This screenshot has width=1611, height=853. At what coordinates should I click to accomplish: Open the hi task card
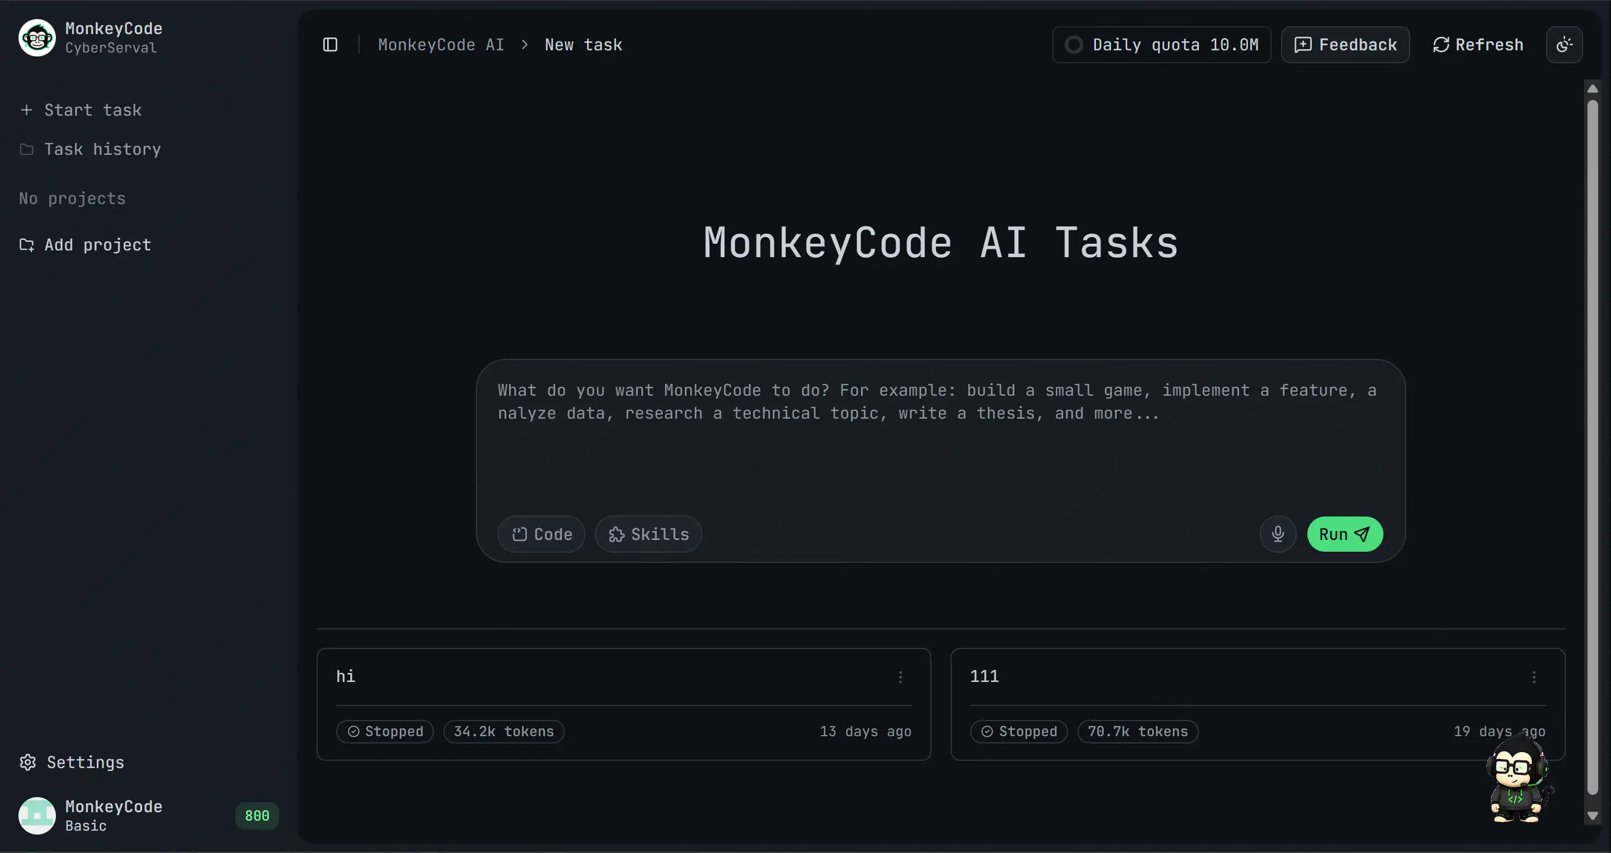[x=623, y=704]
